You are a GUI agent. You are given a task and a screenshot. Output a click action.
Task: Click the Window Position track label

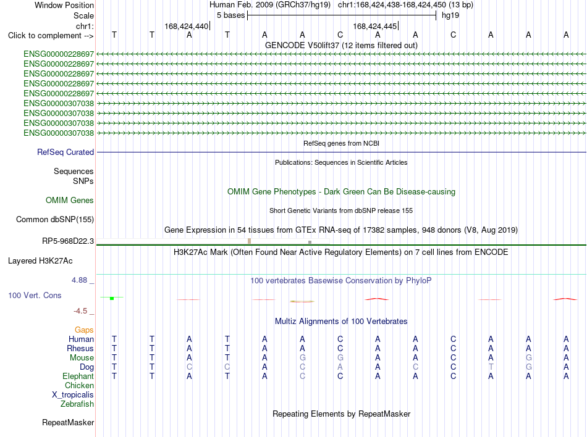[x=64, y=5]
